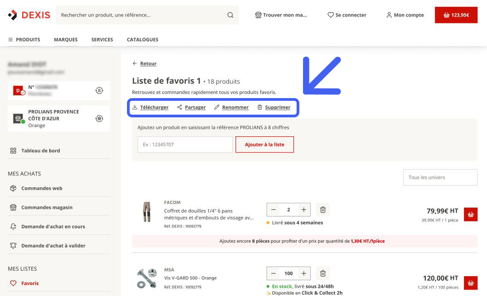The width and height of the screenshot is (487, 296).
Task: Share the list with Partager
Action: 191,107
